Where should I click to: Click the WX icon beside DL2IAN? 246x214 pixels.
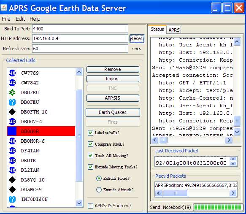(x=12, y=170)
